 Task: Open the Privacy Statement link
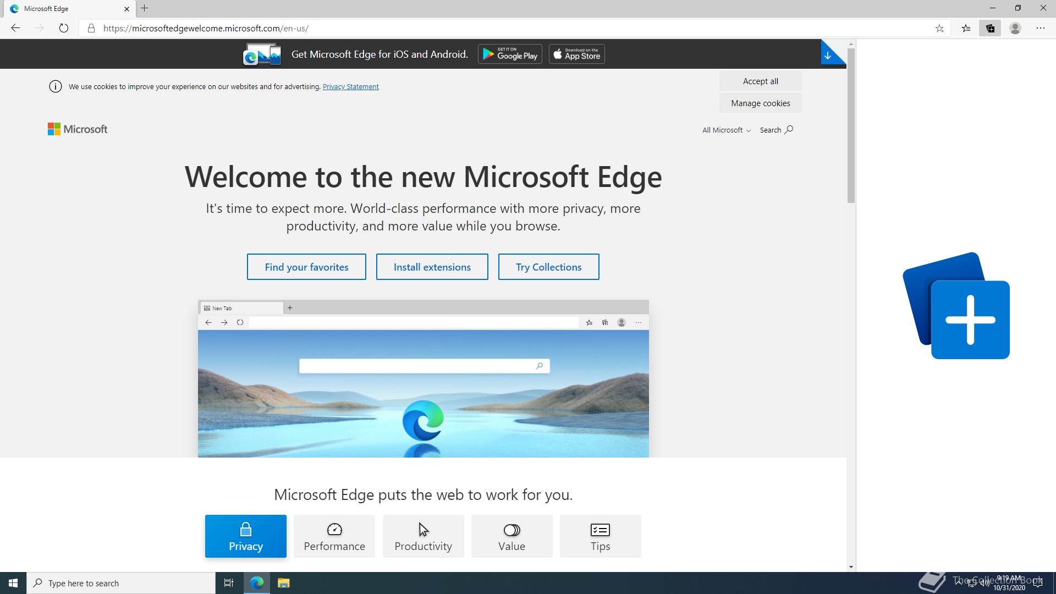pyautogui.click(x=350, y=86)
